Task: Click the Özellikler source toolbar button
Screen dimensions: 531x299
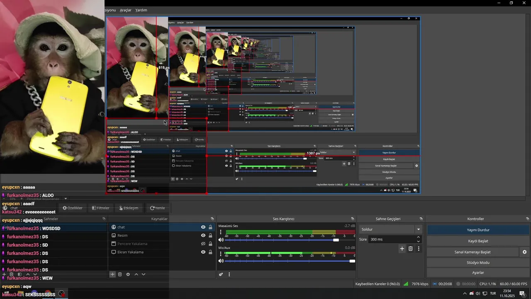Action: pyautogui.click(x=73, y=208)
